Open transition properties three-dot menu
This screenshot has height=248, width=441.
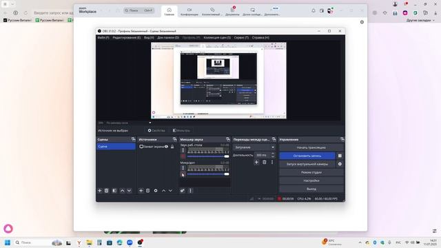272,163
